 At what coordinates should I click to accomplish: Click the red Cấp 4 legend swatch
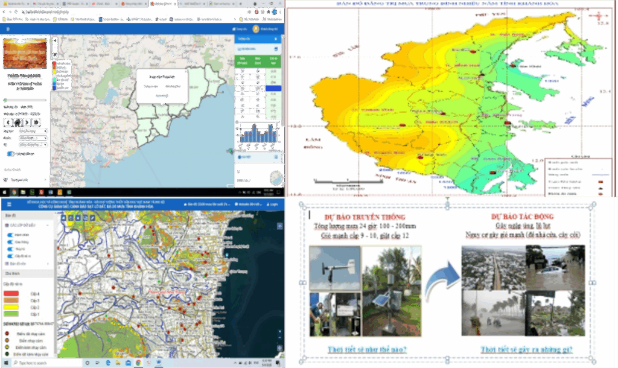[x=12, y=293]
